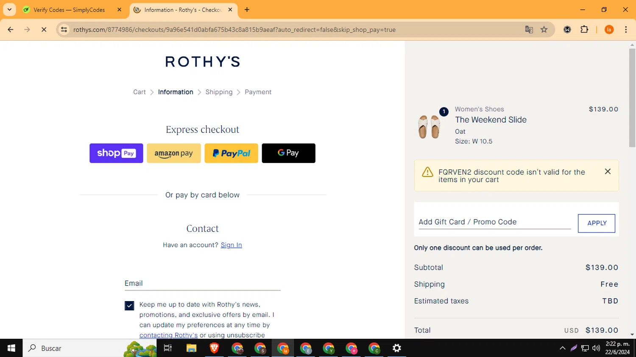This screenshot has height=357, width=636.
Task: Pay with Amazon Pay button
Action: (x=174, y=153)
